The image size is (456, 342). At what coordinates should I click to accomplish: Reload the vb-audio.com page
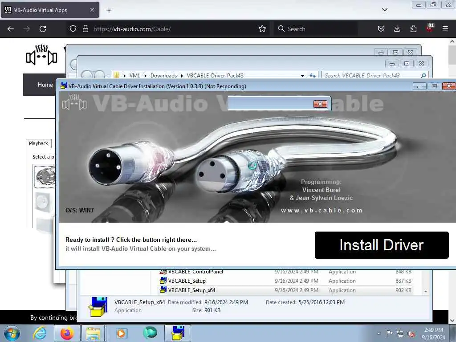pos(43,29)
